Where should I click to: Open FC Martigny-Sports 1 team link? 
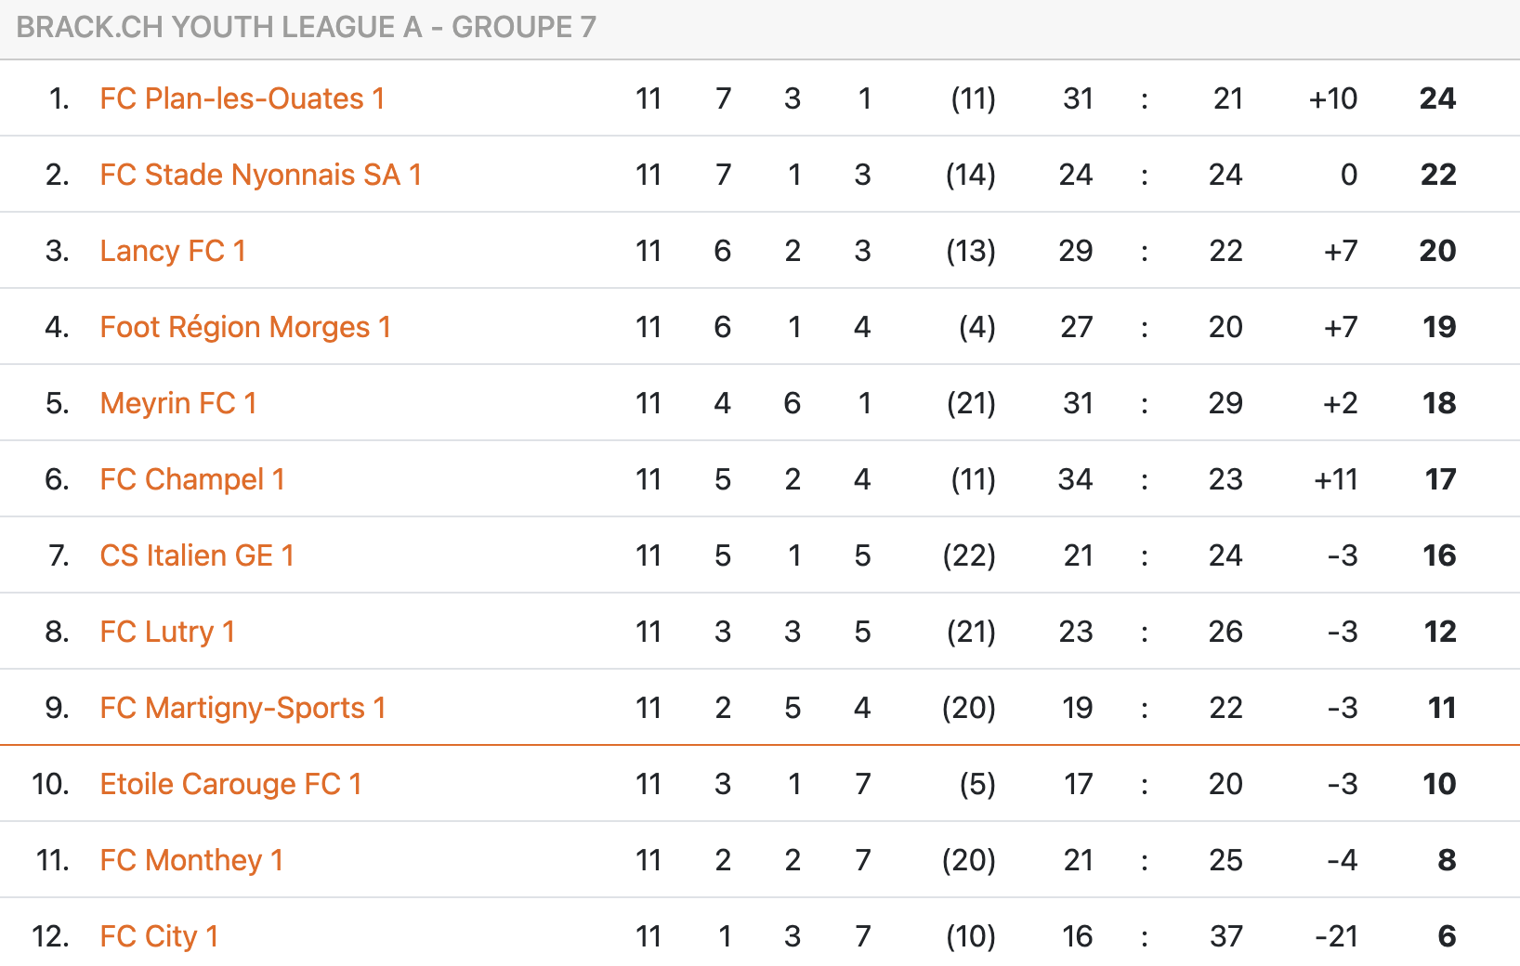point(242,708)
